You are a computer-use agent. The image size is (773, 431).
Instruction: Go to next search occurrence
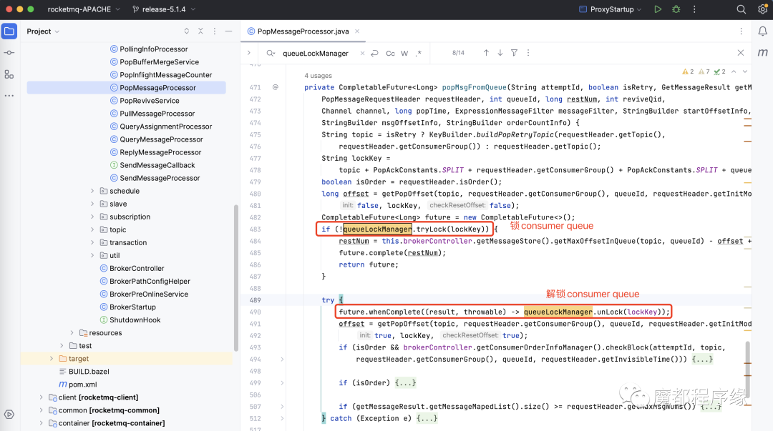click(500, 53)
